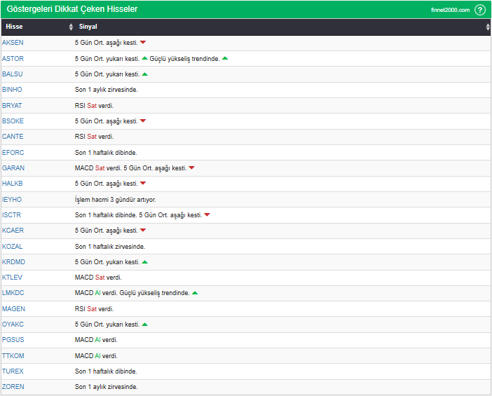Open the KOZAL stock link
The image size is (492, 396).
pos(13,247)
